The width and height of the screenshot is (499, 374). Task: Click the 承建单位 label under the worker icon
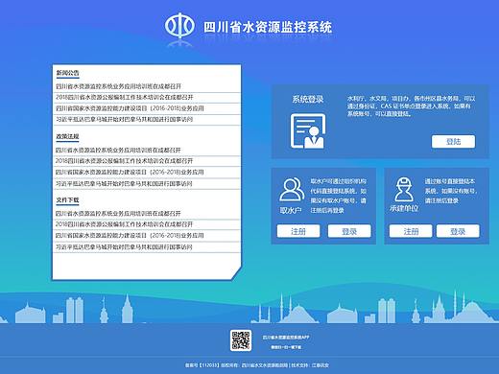click(x=404, y=208)
